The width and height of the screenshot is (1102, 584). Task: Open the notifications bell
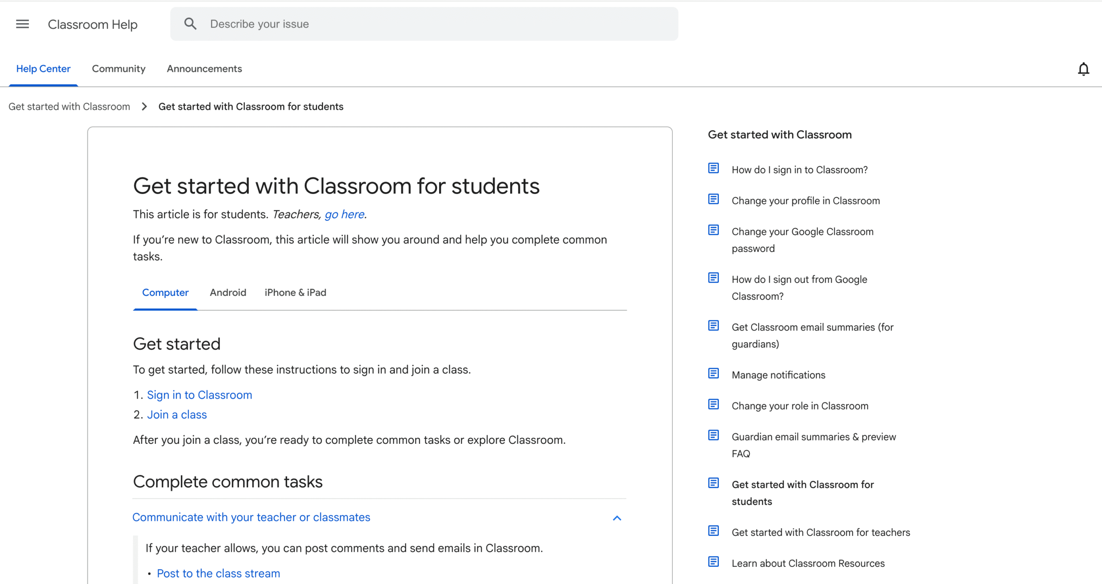coord(1083,69)
